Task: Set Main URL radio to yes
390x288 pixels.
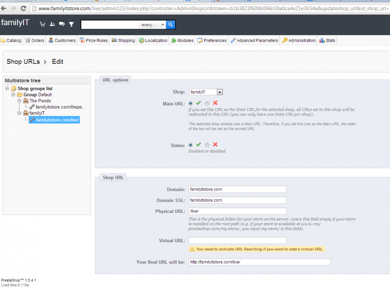Action: 191,103
